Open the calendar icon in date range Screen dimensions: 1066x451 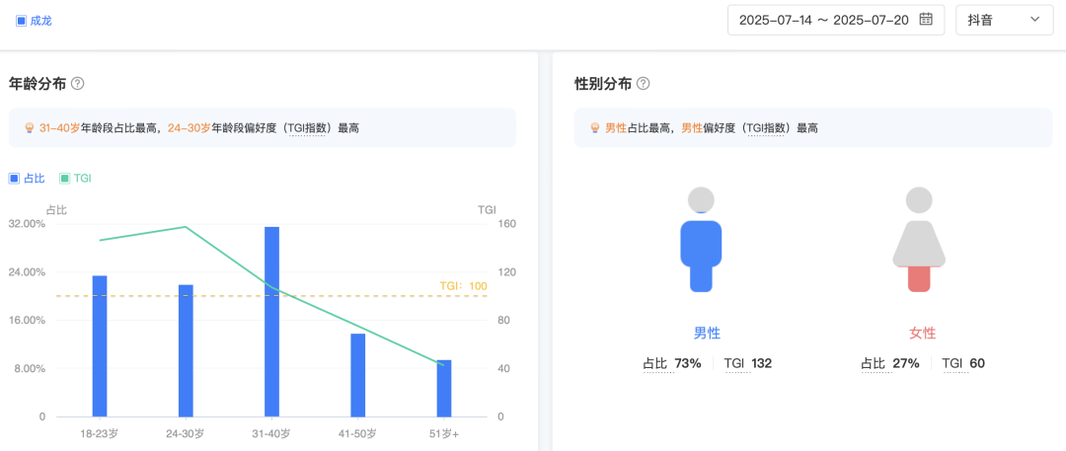pos(925,19)
